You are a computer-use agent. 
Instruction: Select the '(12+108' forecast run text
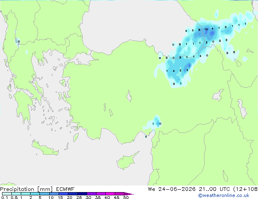click(245, 189)
